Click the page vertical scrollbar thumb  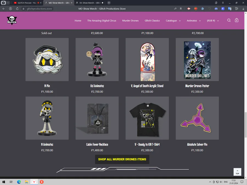[246, 125]
